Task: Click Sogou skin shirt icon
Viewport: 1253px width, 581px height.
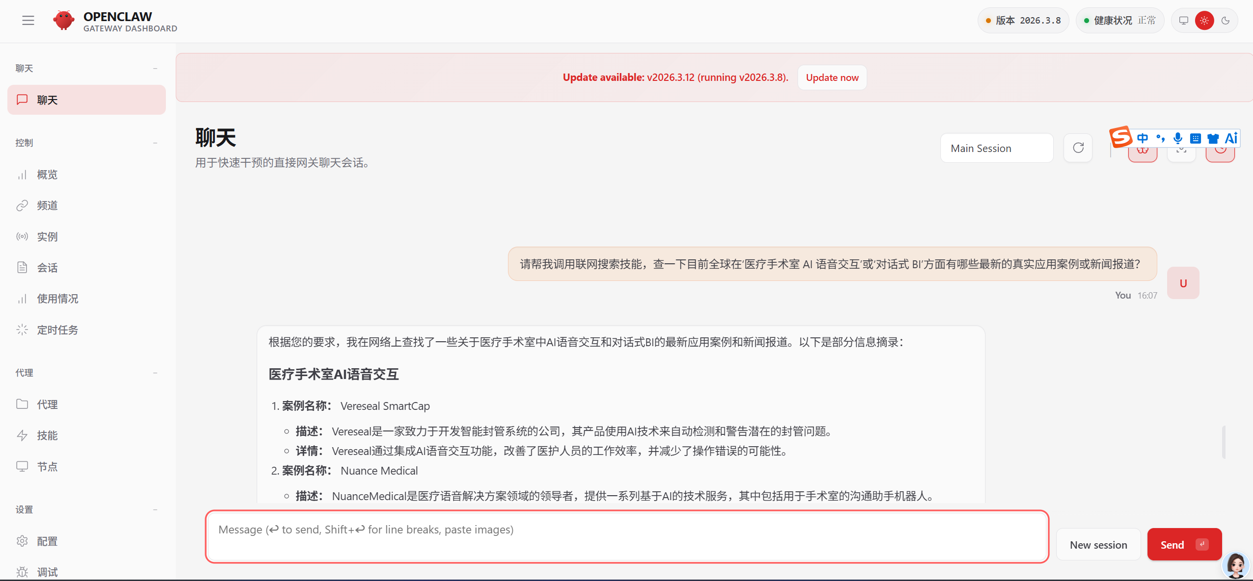Action: click(1213, 138)
